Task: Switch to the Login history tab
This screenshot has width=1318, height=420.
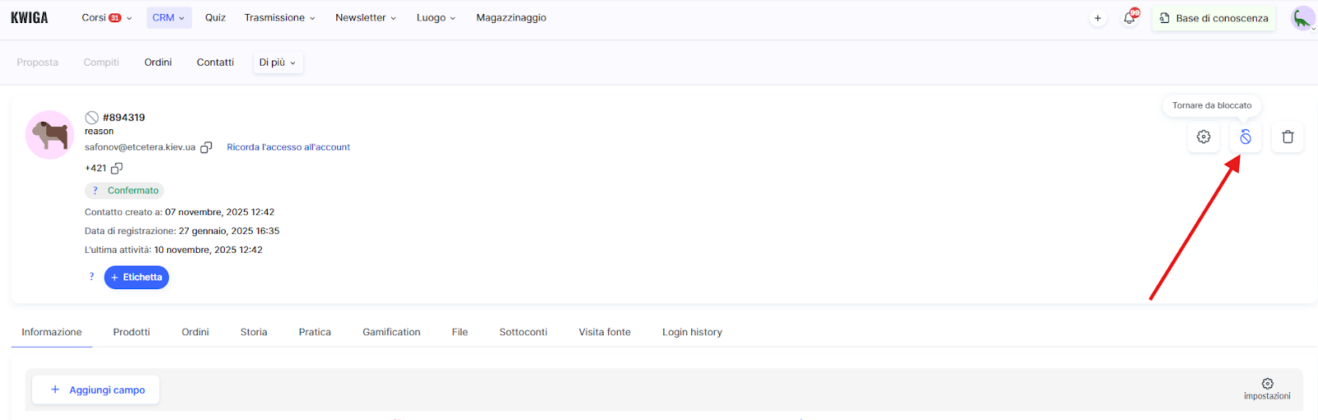Action: pos(692,332)
